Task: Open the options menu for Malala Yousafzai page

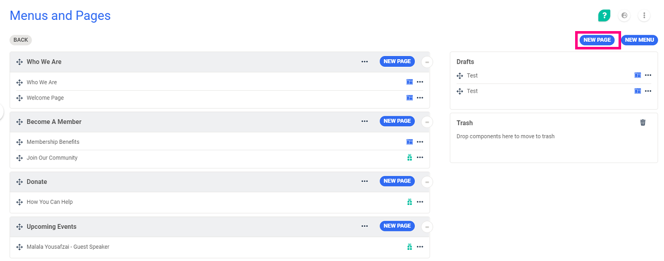Action: tap(420, 247)
